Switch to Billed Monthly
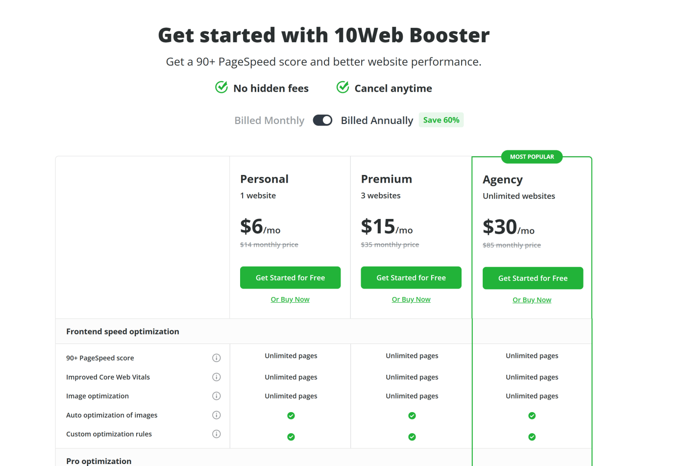The height and width of the screenshot is (466, 686). click(x=269, y=120)
